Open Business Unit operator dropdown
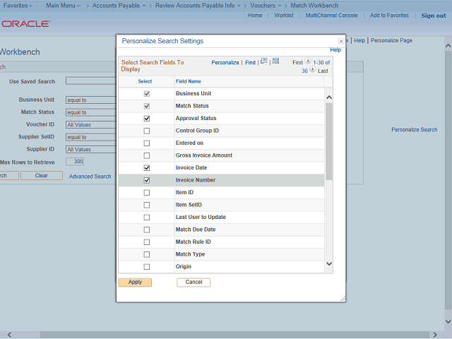The width and height of the screenshot is (452, 339). pyautogui.click(x=90, y=100)
